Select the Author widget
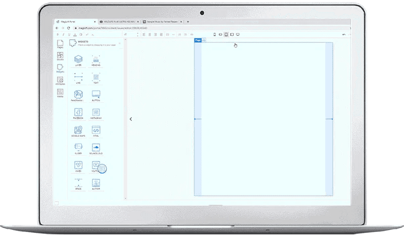404x238 pixels. (95, 184)
